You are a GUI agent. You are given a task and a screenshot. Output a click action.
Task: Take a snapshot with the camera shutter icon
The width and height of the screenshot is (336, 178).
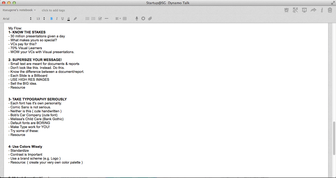tap(143, 19)
